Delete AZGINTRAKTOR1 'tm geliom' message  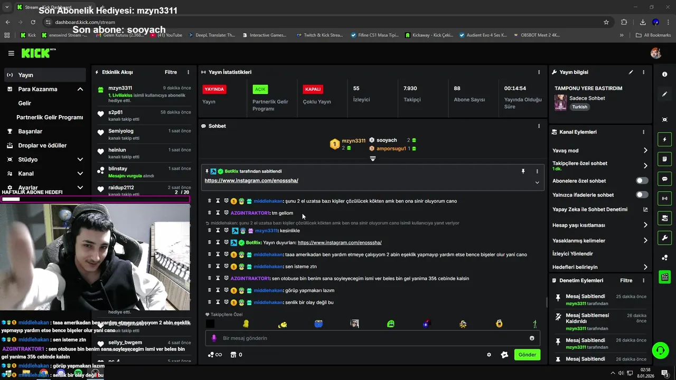click(x=209, y=213)
